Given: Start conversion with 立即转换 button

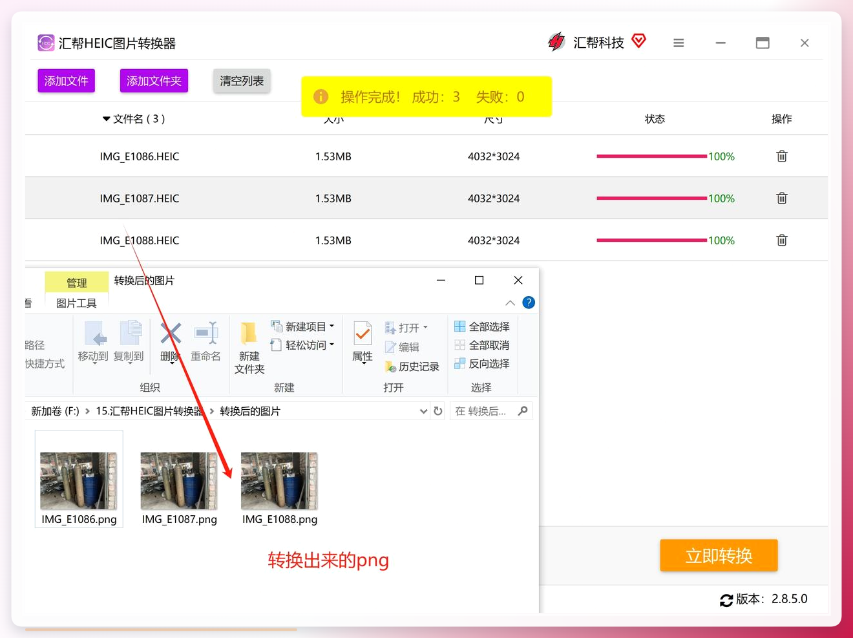Looking at the screenshot, I should pos(719,555).
